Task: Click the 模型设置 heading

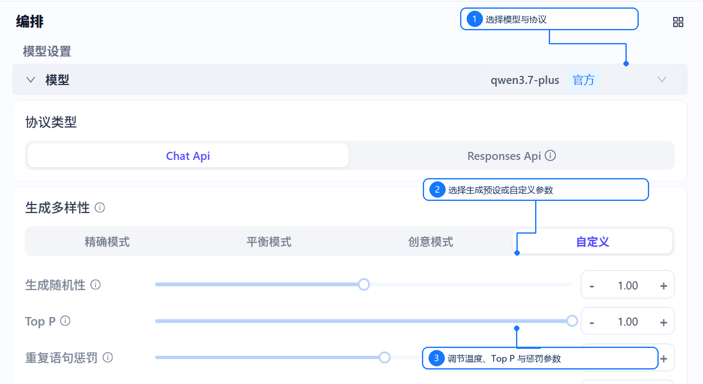Action: pyautogui.click(x=47, y=51)
